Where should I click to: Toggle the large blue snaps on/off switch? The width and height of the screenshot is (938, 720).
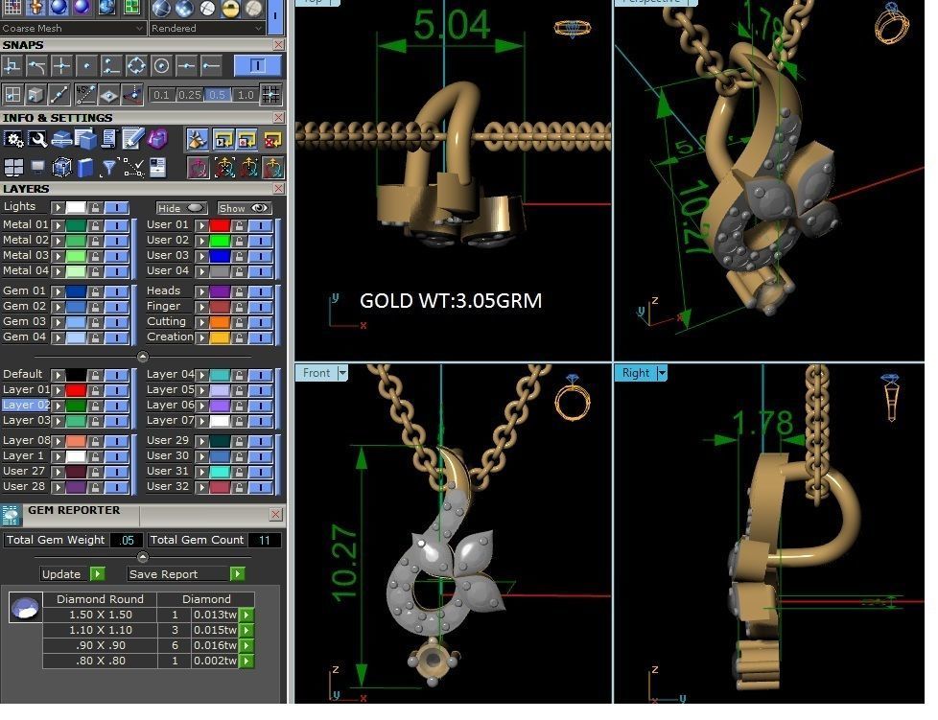pyautogui.click(x=257, y=66)
